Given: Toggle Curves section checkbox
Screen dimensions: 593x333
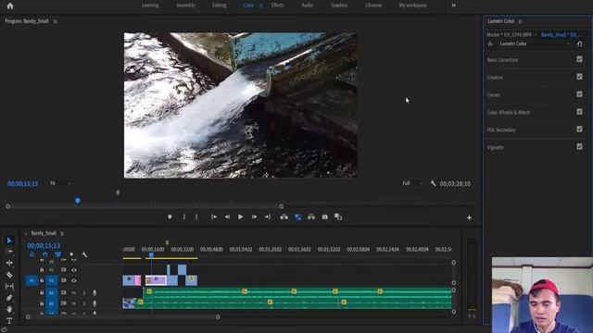Looking at the screenshot, I should pos(579,94).
